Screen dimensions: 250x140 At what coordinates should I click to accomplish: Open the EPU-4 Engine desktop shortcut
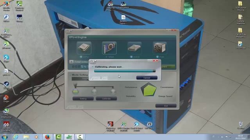click(x=123, y=127)
